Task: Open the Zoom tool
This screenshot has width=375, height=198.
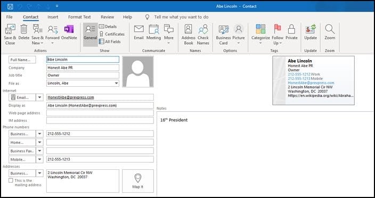Action: pyautogui.click(x=330, y=32)
